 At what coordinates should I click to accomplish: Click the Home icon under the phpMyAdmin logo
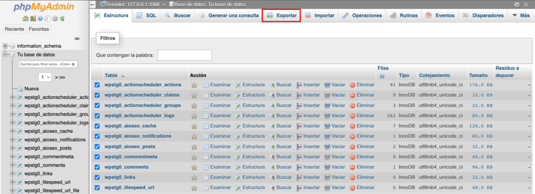pyautogui.click(x=25, y=19)
